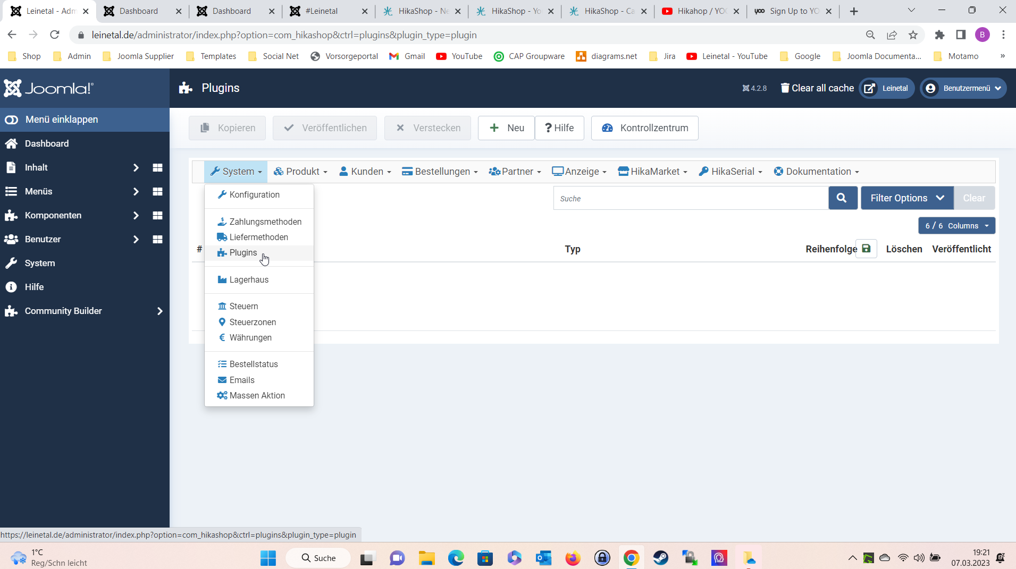Expand the Inhalt sidebar submenu
1016x569 pixels.
(x=136, y=167)
